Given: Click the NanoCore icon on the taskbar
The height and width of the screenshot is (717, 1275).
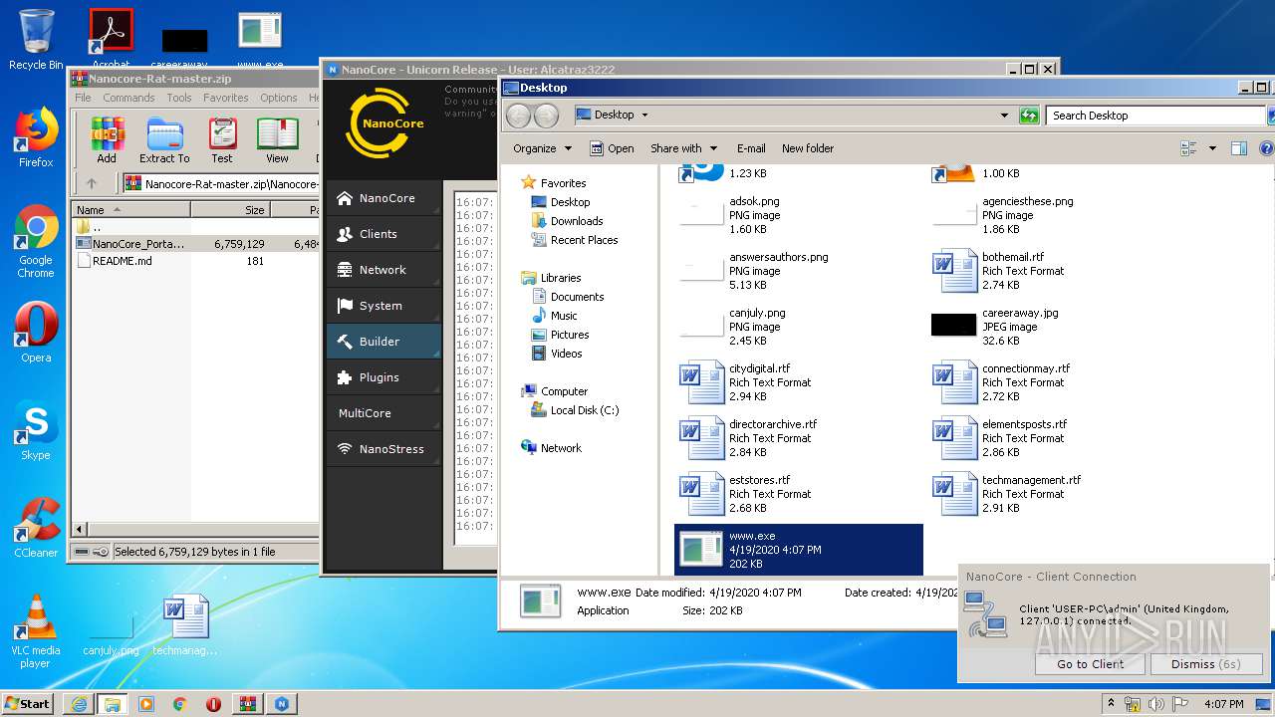Looking at the screenshot, I should [282, 703].
